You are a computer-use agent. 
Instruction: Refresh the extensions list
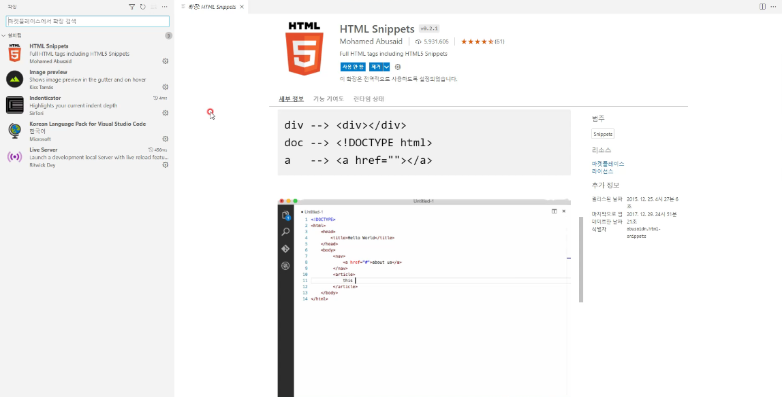142,7
